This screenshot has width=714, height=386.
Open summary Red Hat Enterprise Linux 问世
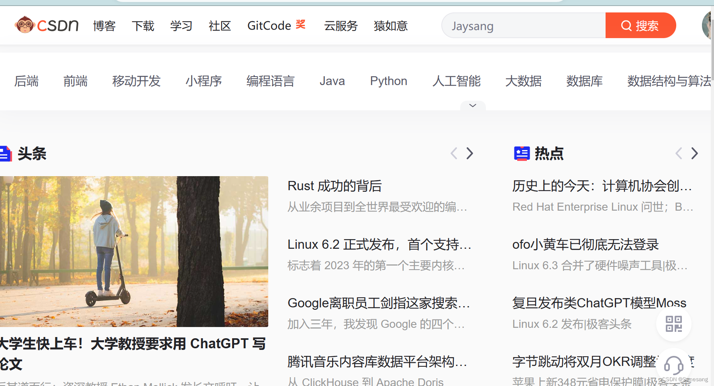(x=603, y=207)
